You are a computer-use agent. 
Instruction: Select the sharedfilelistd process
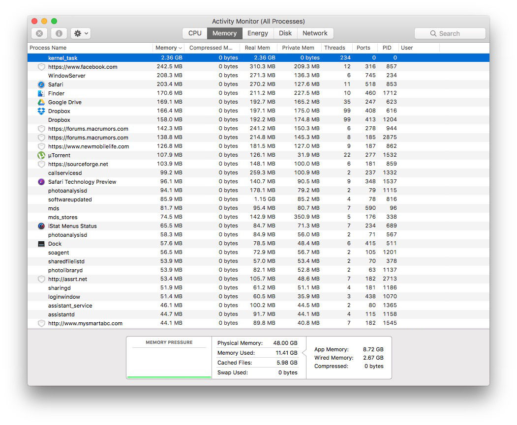[259, 261]
